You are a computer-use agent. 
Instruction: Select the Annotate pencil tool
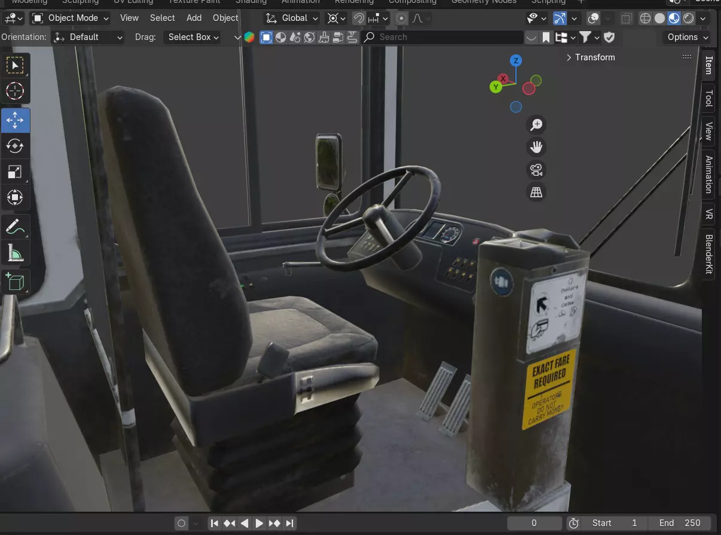pyautogui.click(x=15, y=227)
